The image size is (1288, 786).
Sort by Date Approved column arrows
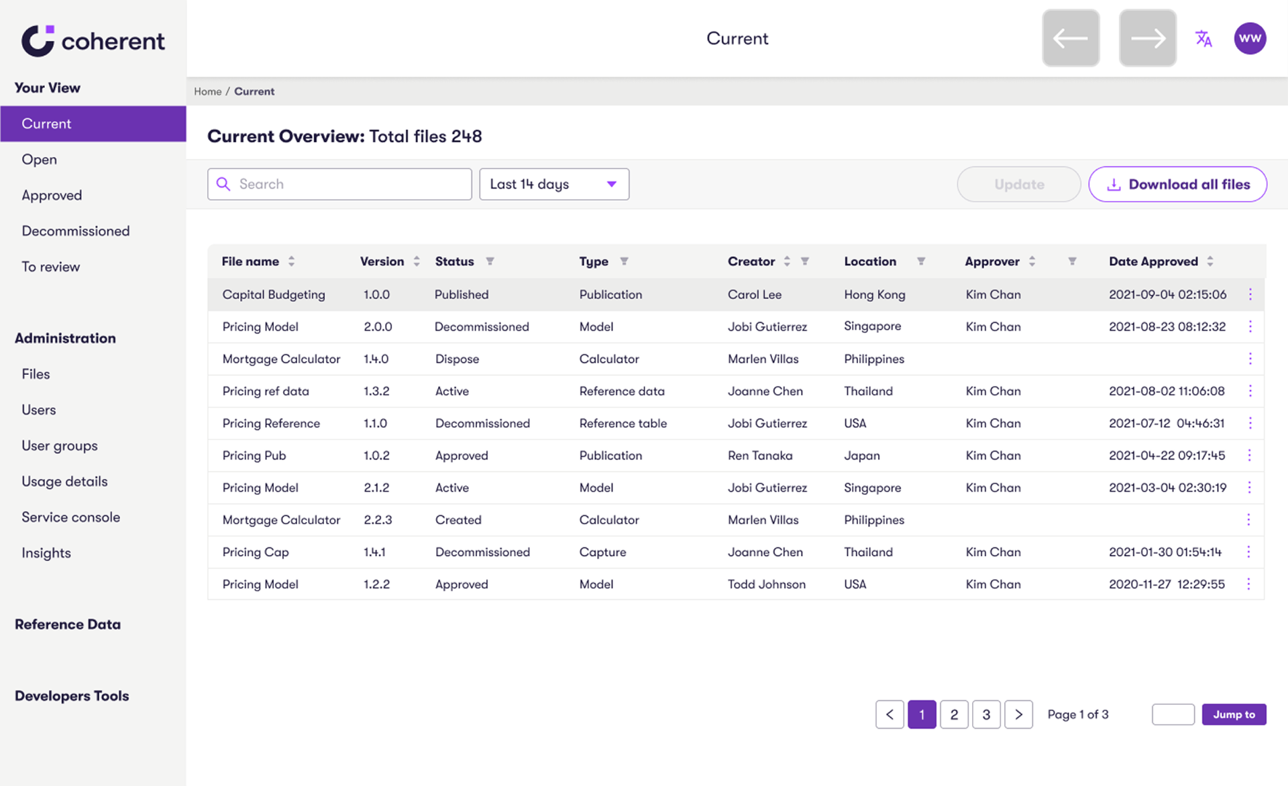point(1210,262)
